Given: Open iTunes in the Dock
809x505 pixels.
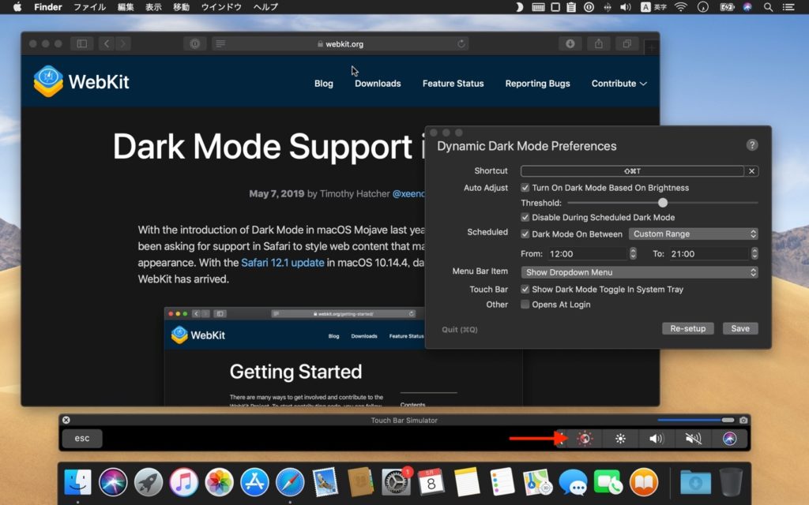Looking at the screenshot, I should point(183,482).
